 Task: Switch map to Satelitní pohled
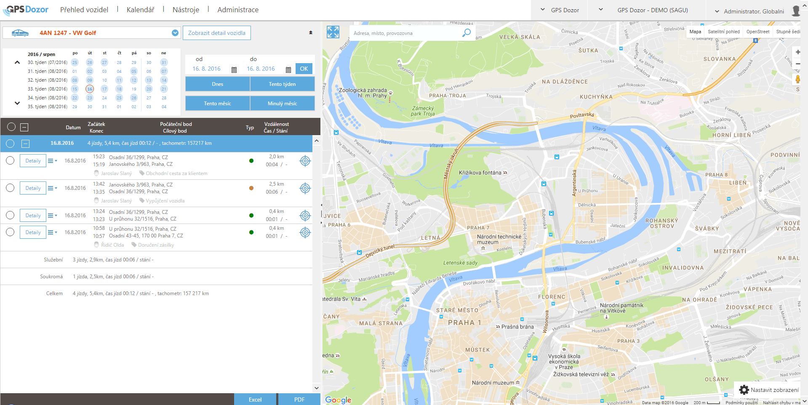pyautogui.click(x=723, y=32)
